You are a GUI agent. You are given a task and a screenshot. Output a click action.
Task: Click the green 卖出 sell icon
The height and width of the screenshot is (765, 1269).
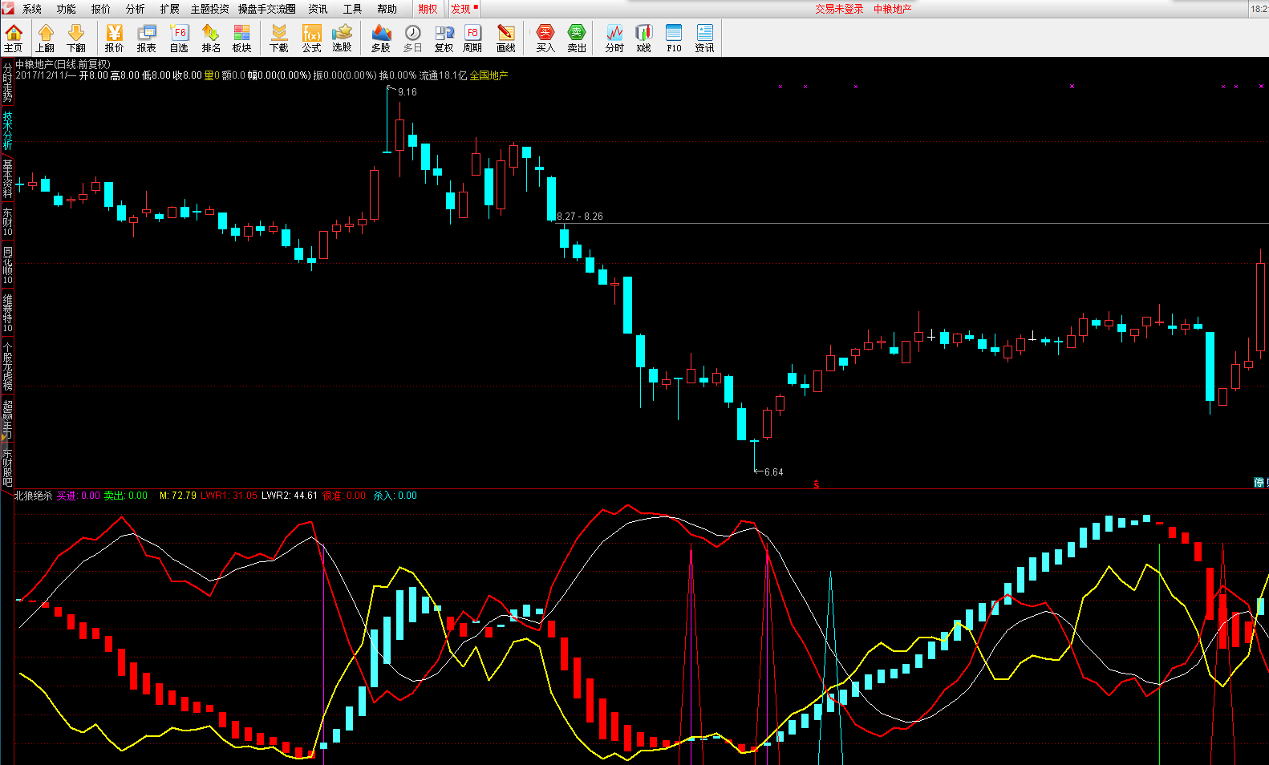pos(577,37)
